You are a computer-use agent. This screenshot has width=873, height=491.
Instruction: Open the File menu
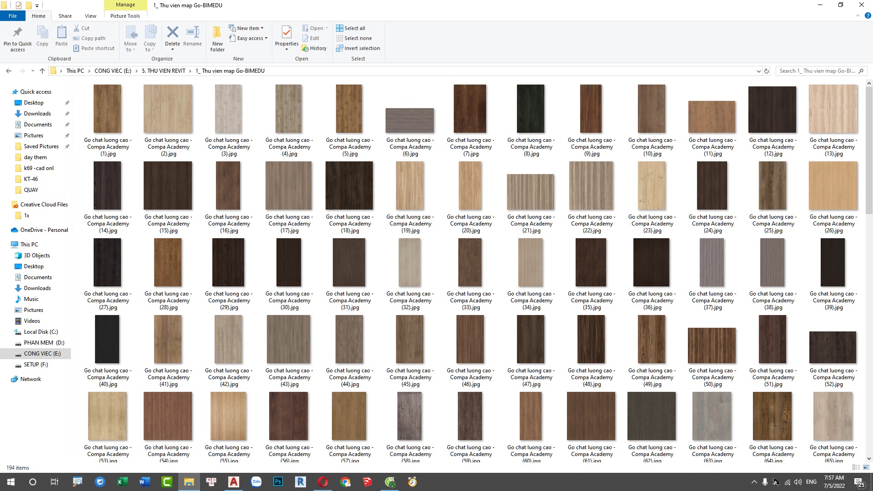[x=13, y=15]
